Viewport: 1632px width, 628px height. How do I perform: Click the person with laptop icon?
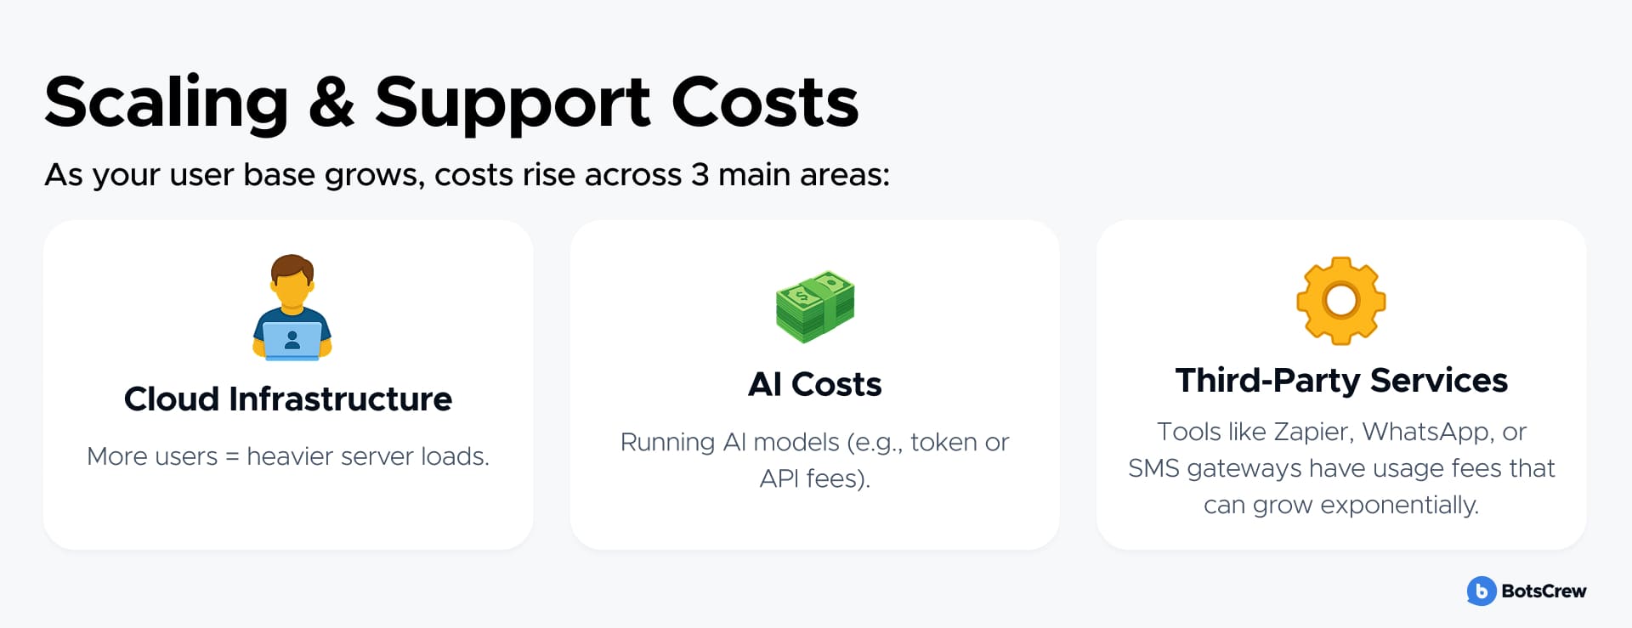point(292,306)
